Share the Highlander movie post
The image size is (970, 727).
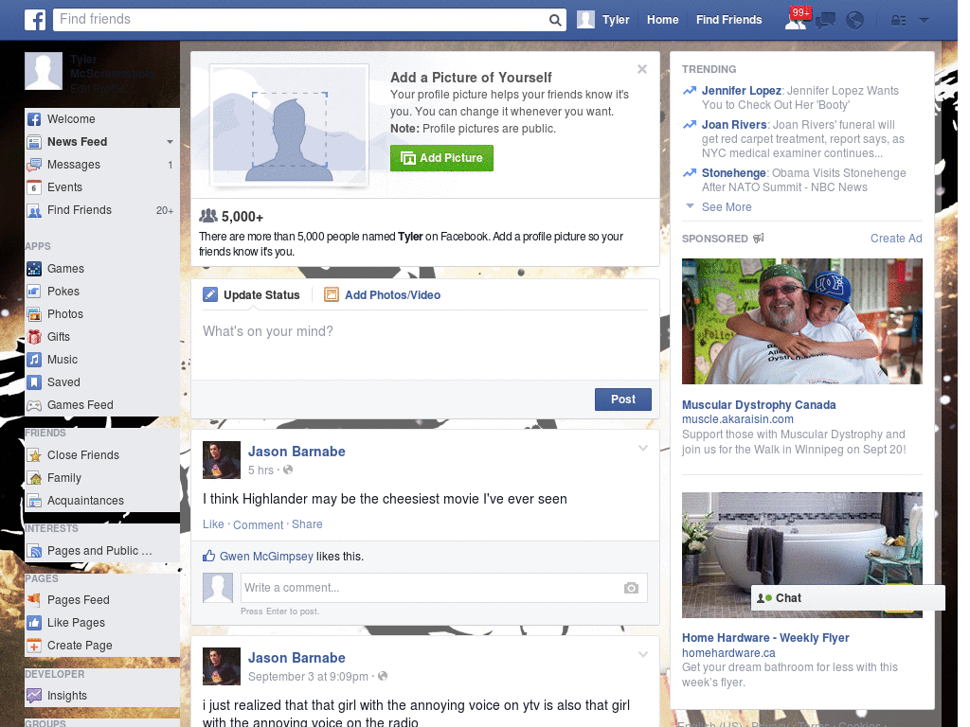[x=307, y=524]
